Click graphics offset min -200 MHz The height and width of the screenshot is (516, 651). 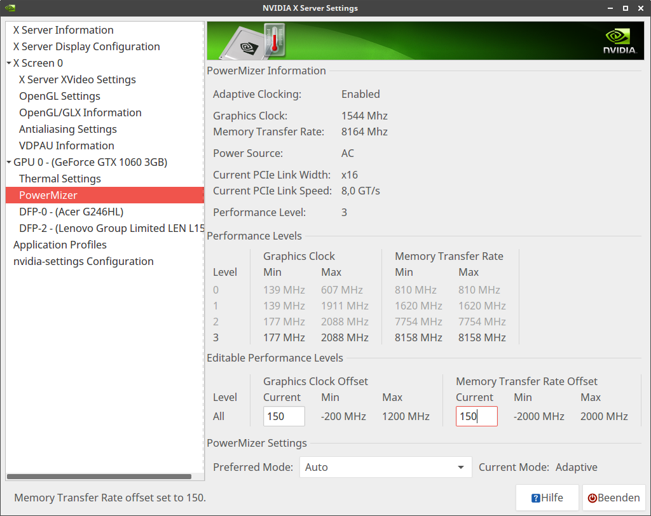pyautogui.click(x=343, y=416)
